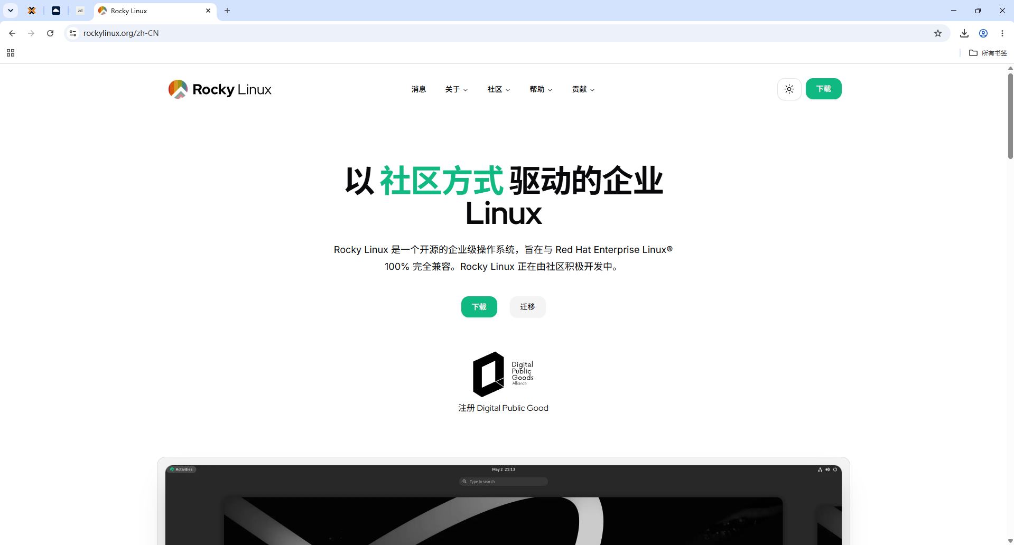This screenshot has width=1014, height=545.
Task: Open the browser downloads icon
Action: pos(964,33)
